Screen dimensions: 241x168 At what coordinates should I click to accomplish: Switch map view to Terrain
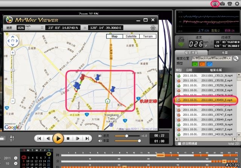point(148,36)
